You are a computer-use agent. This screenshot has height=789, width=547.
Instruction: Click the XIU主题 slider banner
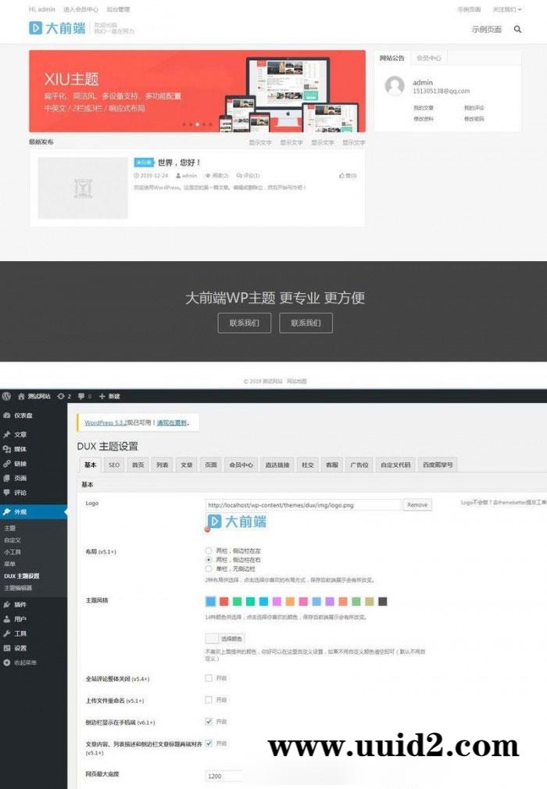(197, 91)
